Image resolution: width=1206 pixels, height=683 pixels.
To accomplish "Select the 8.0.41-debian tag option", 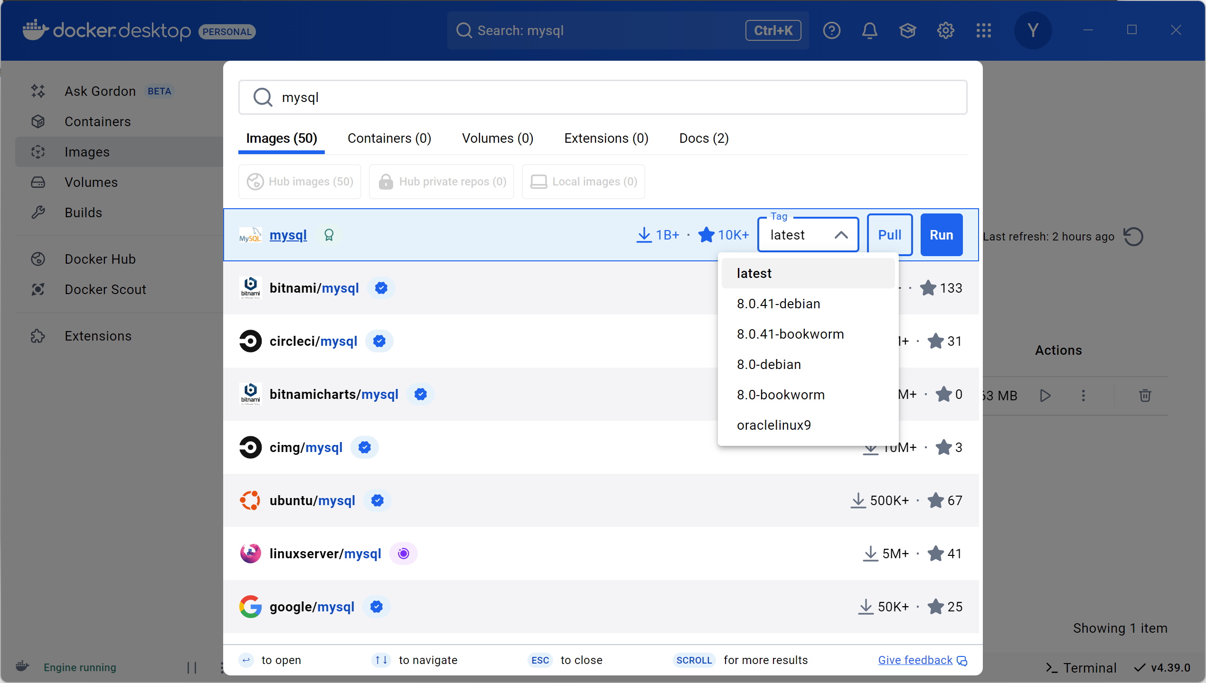I will click(x=778, y=304).
